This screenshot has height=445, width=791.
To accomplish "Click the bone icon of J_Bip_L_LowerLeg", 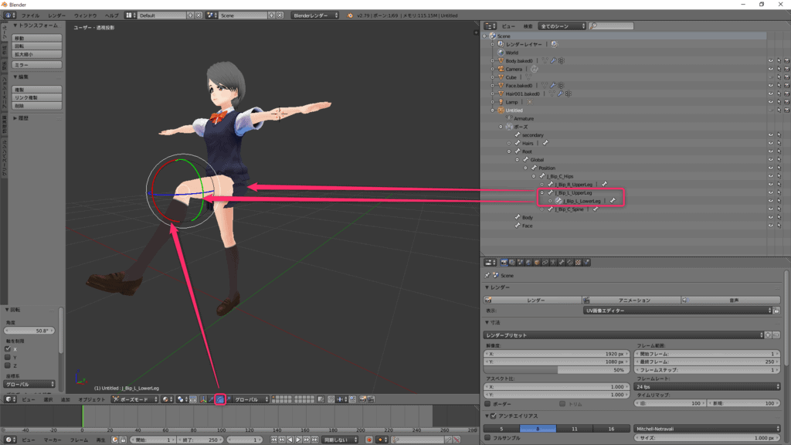I will (x=558, y=201).
